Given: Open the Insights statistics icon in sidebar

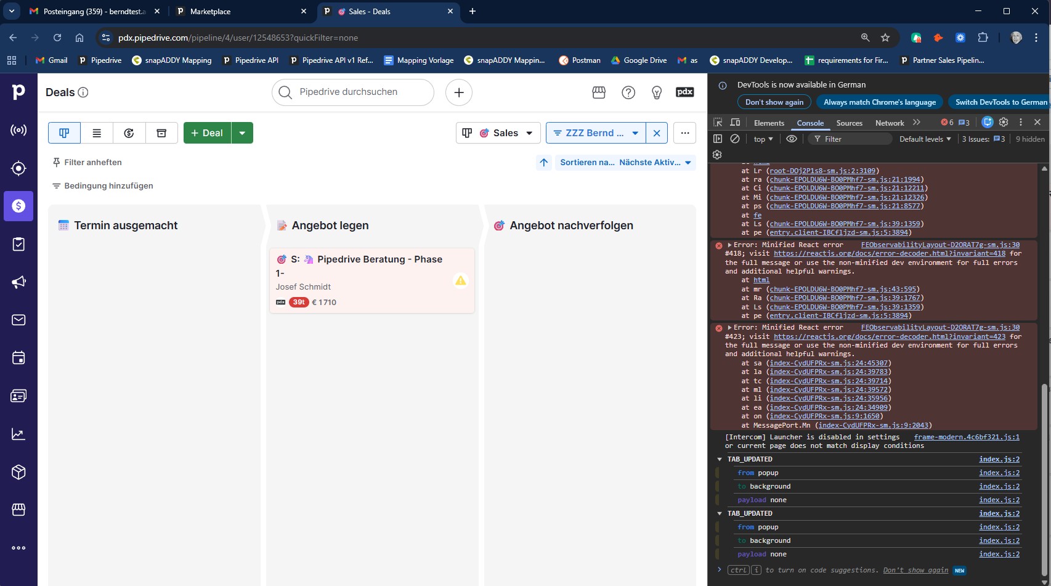Looking at the screenshot, I should 18,434.
